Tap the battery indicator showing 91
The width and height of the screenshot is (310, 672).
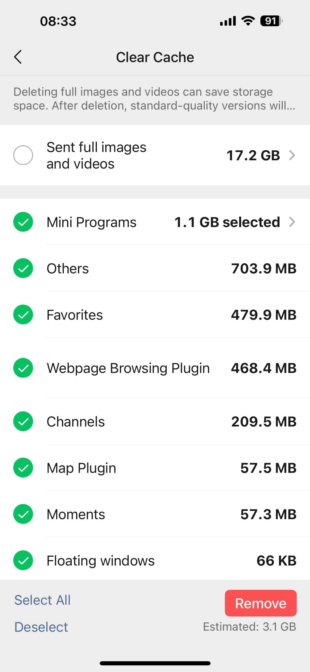pyautogui.click(x=271, y=21)
